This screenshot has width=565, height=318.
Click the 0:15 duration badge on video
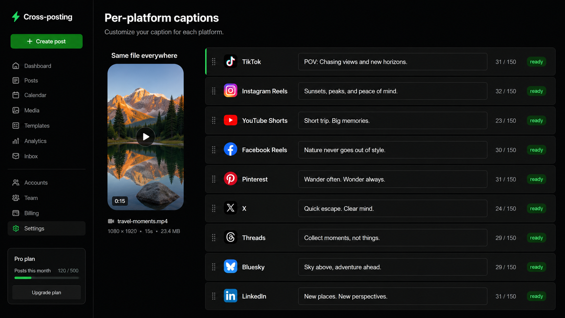coord(120,201)
